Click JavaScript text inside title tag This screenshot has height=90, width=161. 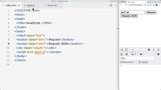coord(33,23)
